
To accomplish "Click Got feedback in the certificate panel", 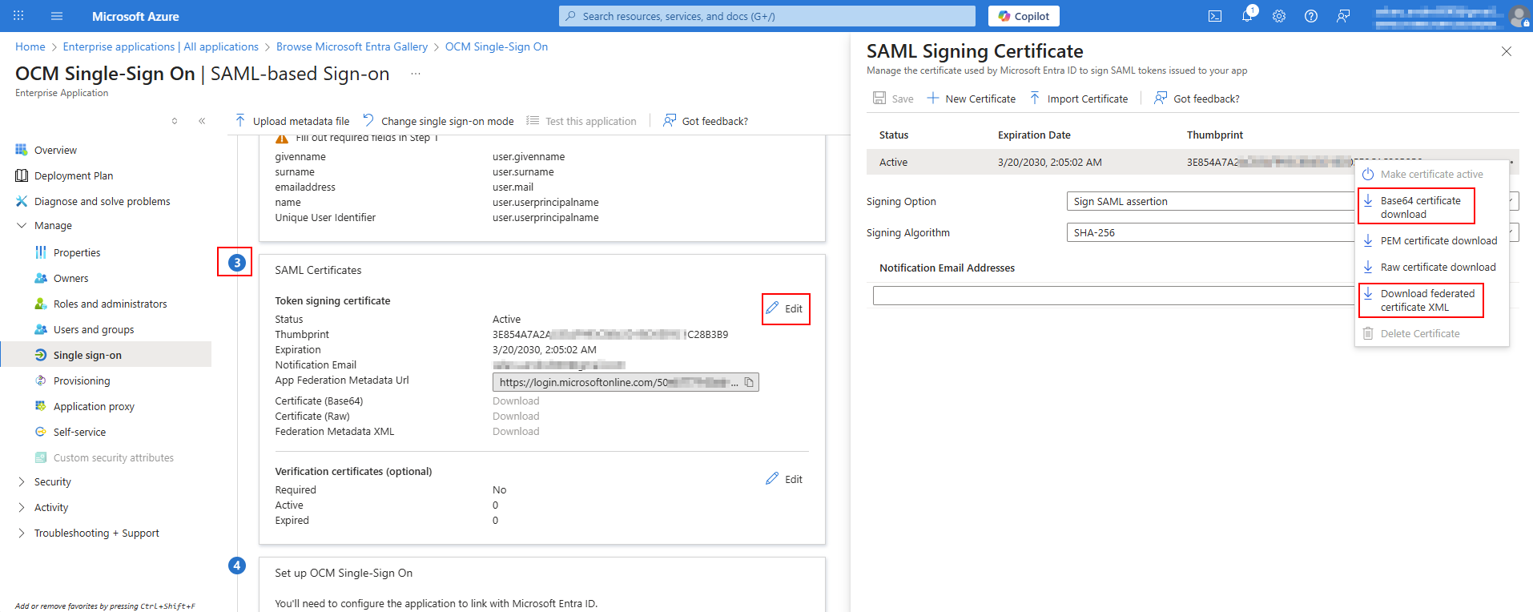I will pyautogui.click(x=1197, y=99).
